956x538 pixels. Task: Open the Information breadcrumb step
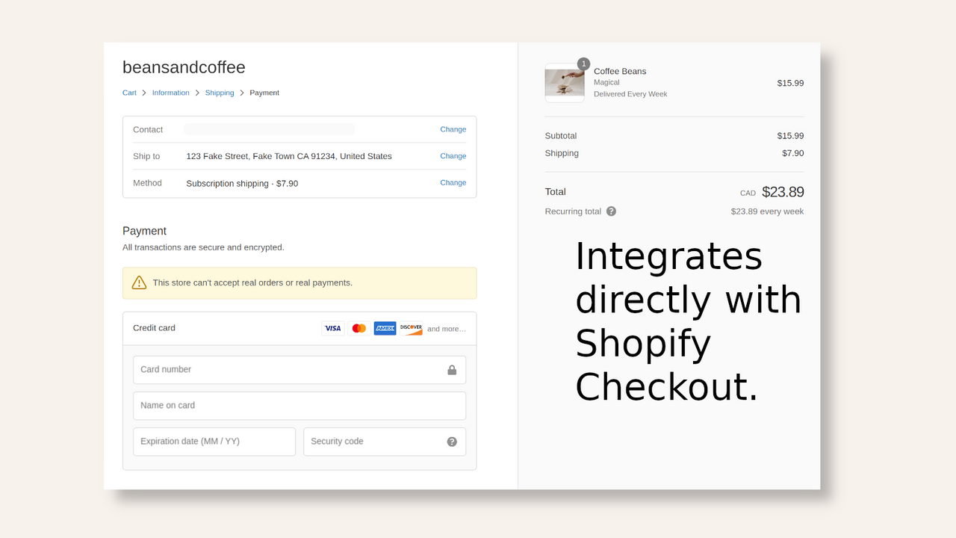pos(171,93)
